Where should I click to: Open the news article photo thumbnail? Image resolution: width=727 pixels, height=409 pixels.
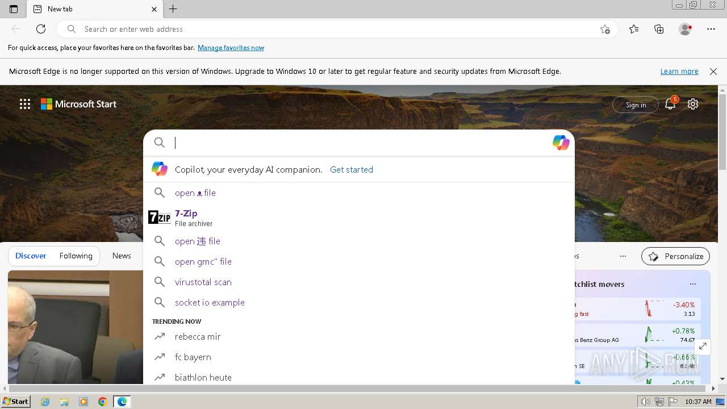76,327
